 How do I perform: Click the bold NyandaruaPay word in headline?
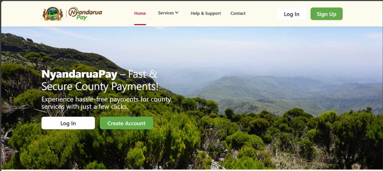tap(79, 74)
